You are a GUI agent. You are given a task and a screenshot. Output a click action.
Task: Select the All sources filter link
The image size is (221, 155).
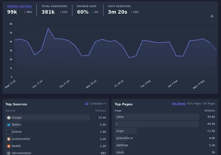tap(87, 104)
